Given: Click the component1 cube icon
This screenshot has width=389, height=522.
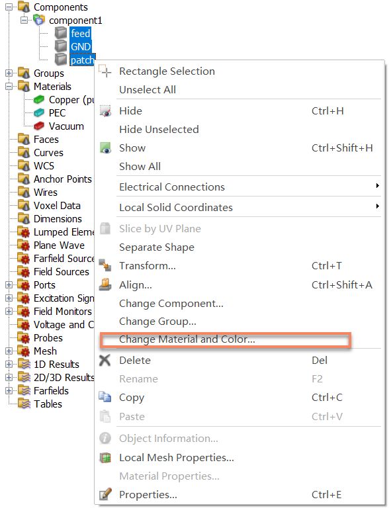Looking at the screenshot, I should coord(39,20).
